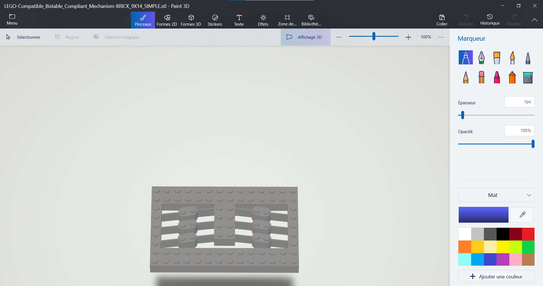Pick the indigo blue color swatch
The width and height of the screenshot is (543, 286).
click(490, 259)
